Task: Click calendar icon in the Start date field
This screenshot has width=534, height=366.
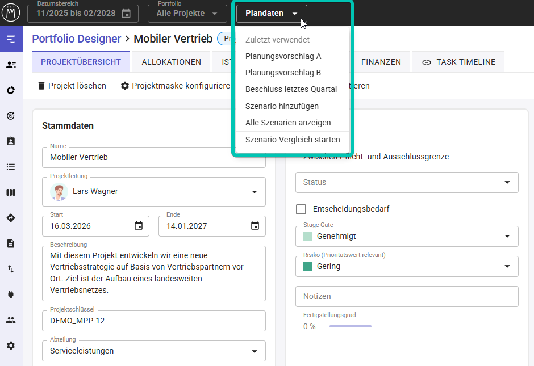Action: pos(139,226)
